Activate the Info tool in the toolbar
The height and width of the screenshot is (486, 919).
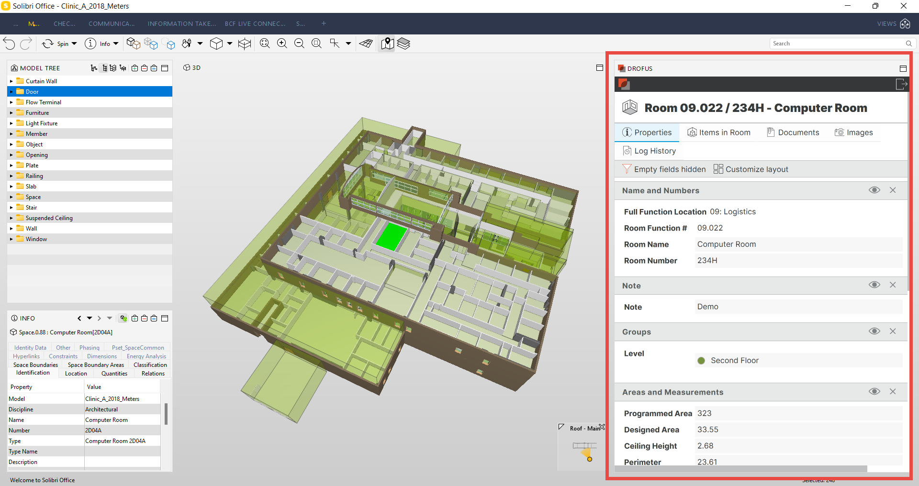pyautogui.click(x=91, y=44)
